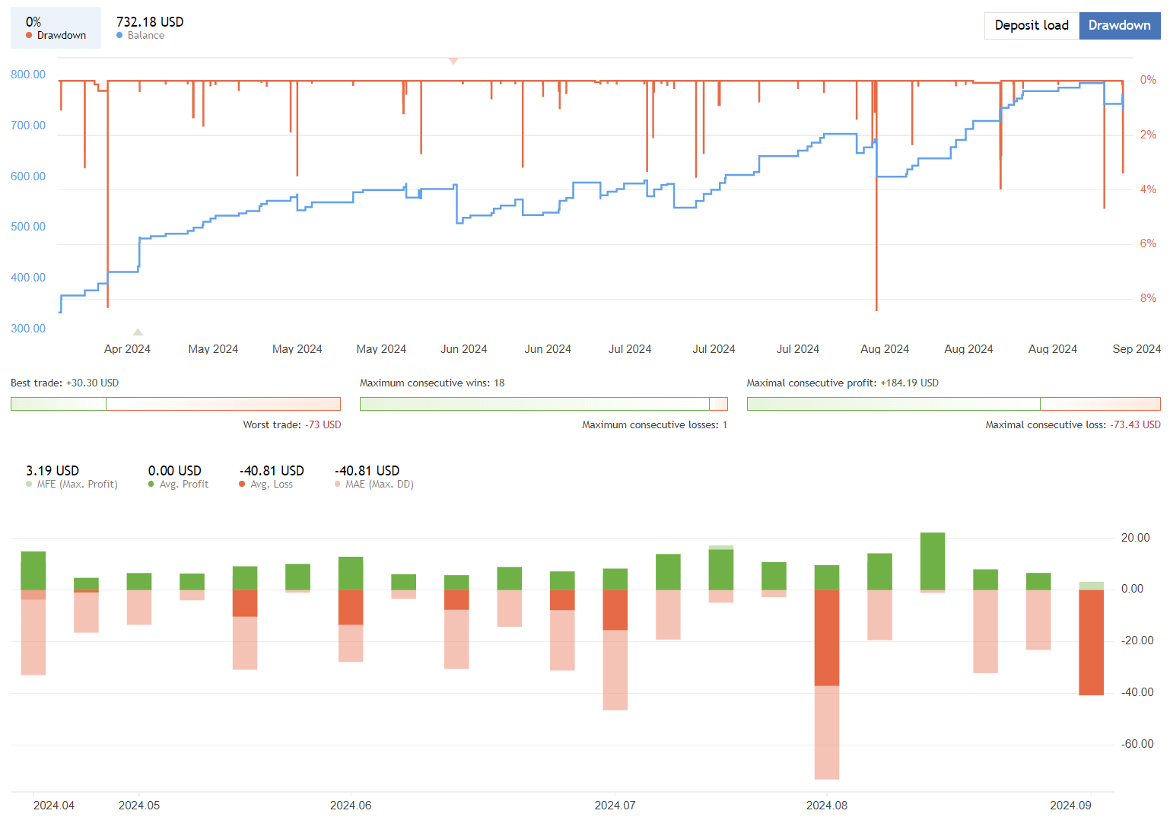Image resolution: width=1170 pixels, height=820 pixels.
Task: Toggle Balance series via its legend label
Action: [146, 35]
